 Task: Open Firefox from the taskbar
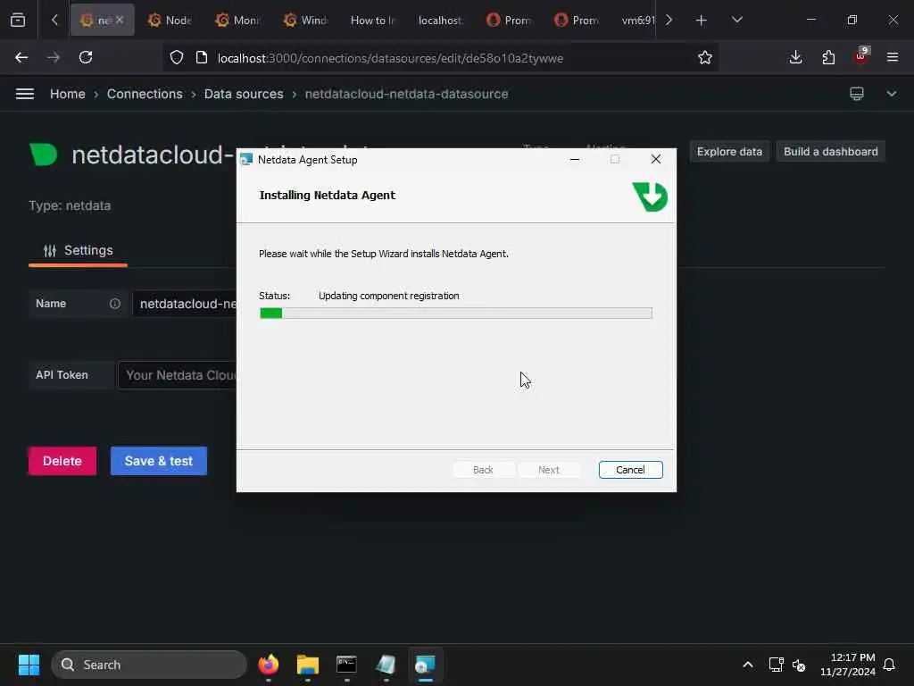click(x=268, y=665)
